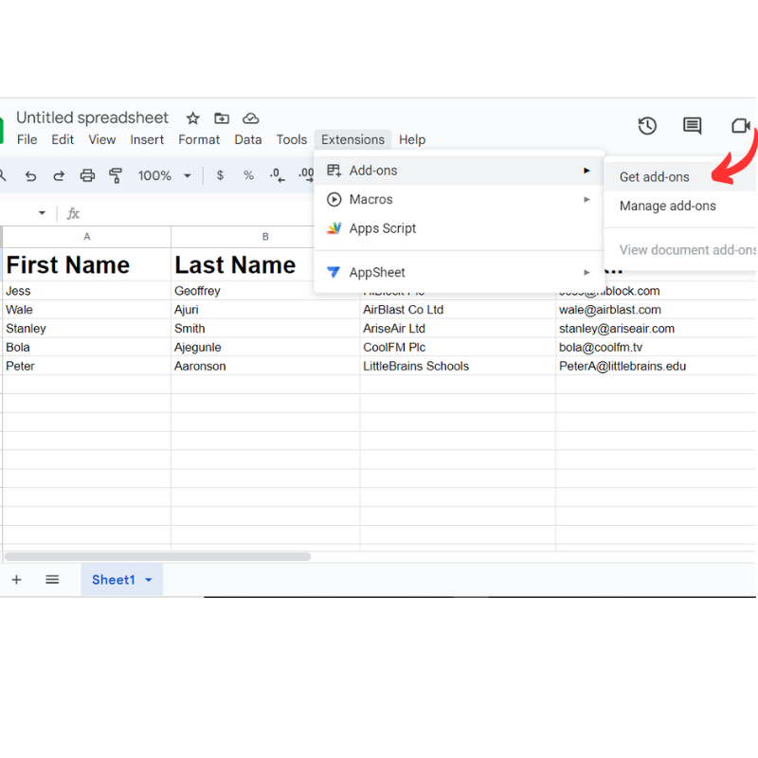
Task: Activate the paint format tool
Action: click(116, 175)
